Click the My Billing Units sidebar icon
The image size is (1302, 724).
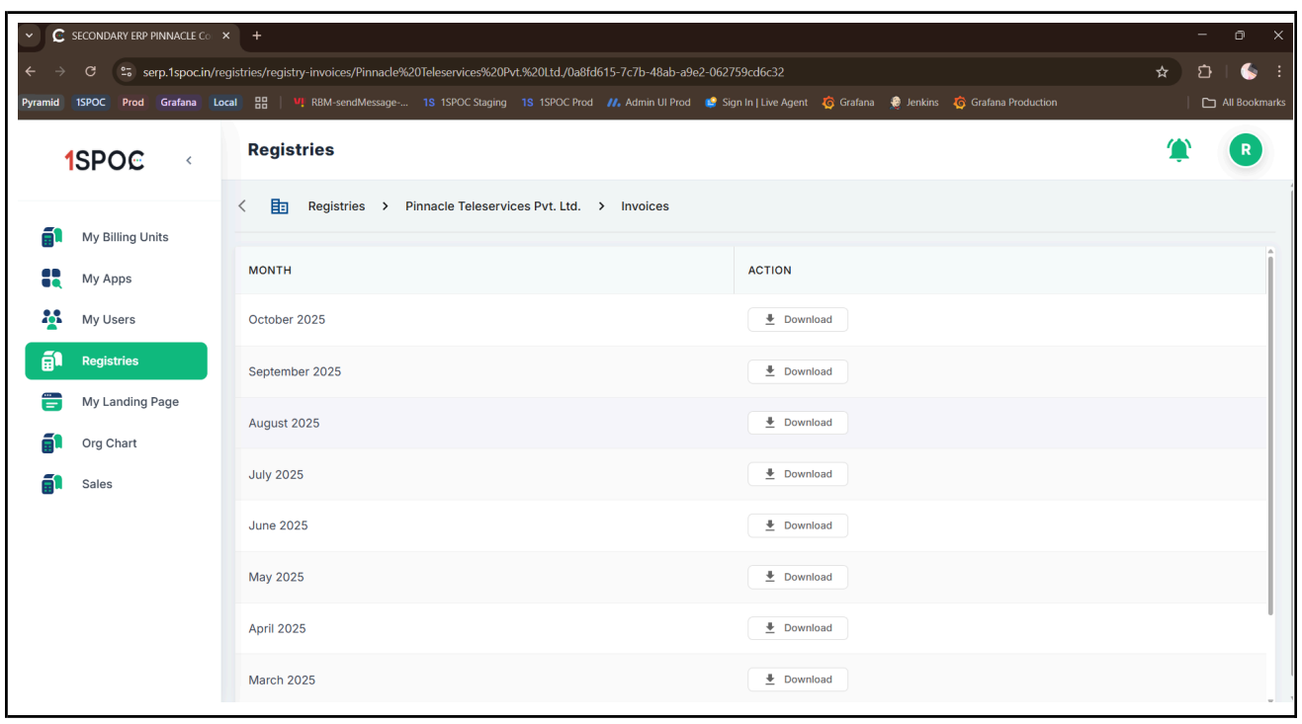[52, 237]
